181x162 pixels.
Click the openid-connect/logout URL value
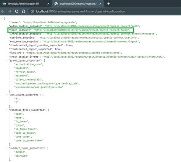click(90, 42)
